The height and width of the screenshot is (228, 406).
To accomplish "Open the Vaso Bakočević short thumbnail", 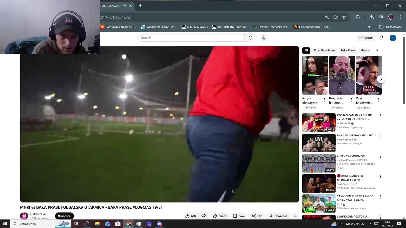I will pyautogui.click(x=369, y=75).
